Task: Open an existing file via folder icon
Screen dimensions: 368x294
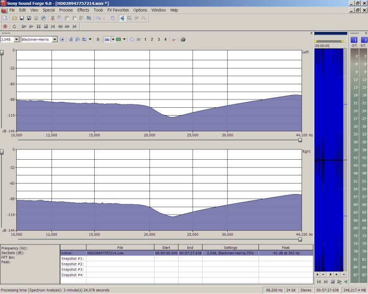Action: pyautogui.click(x=15, y=18)
